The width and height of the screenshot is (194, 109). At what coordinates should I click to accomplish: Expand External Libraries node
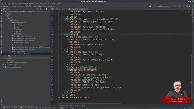click(4, 65)
